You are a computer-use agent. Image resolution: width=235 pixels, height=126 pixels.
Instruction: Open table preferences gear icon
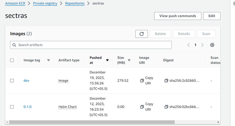[x=212, y=45]
